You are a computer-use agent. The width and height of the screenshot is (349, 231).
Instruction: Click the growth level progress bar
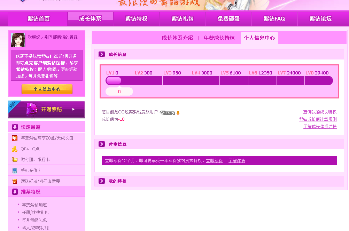(219, 80)
